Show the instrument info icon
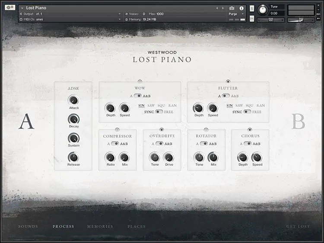The height and width of the screenshot is (243, 324). pyautogui.click(x=241, y=8)
